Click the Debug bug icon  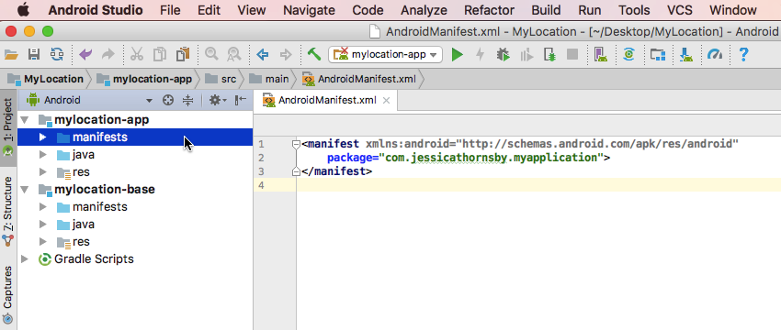click(504, 54)
